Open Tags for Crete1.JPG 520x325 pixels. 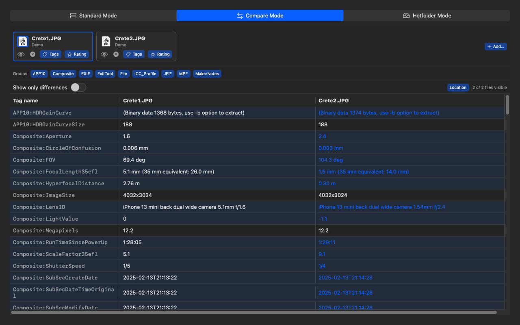point(50,54)
